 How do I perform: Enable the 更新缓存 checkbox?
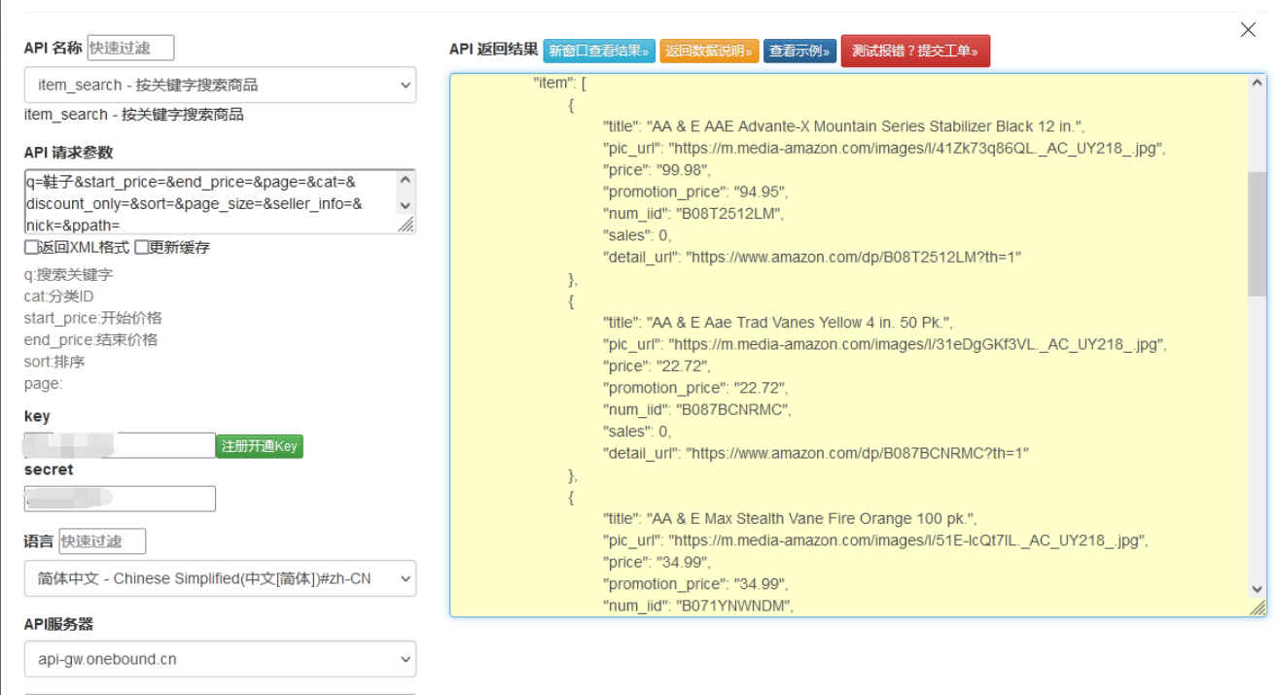(140, 247)
